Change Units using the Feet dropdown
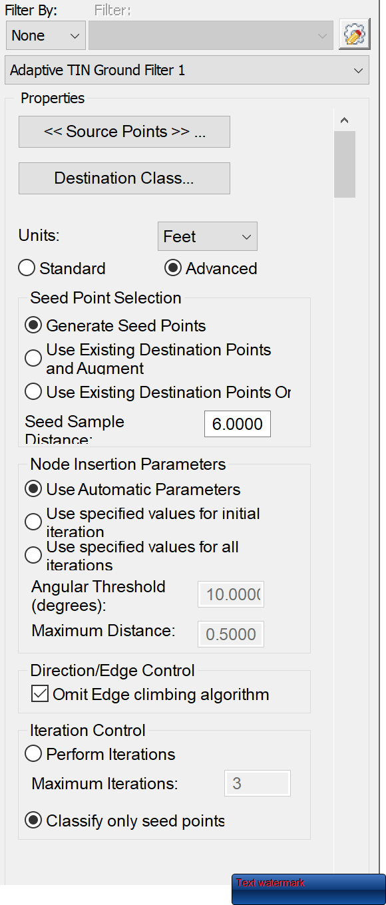This screenshot has width=386, height=905. [207, 236]
